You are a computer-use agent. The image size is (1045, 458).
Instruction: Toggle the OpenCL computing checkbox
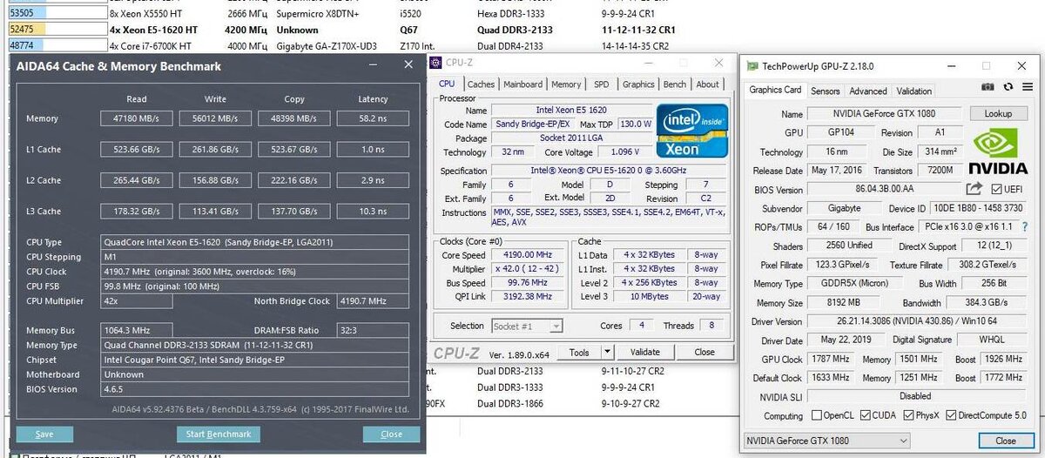tap(815, 416)
